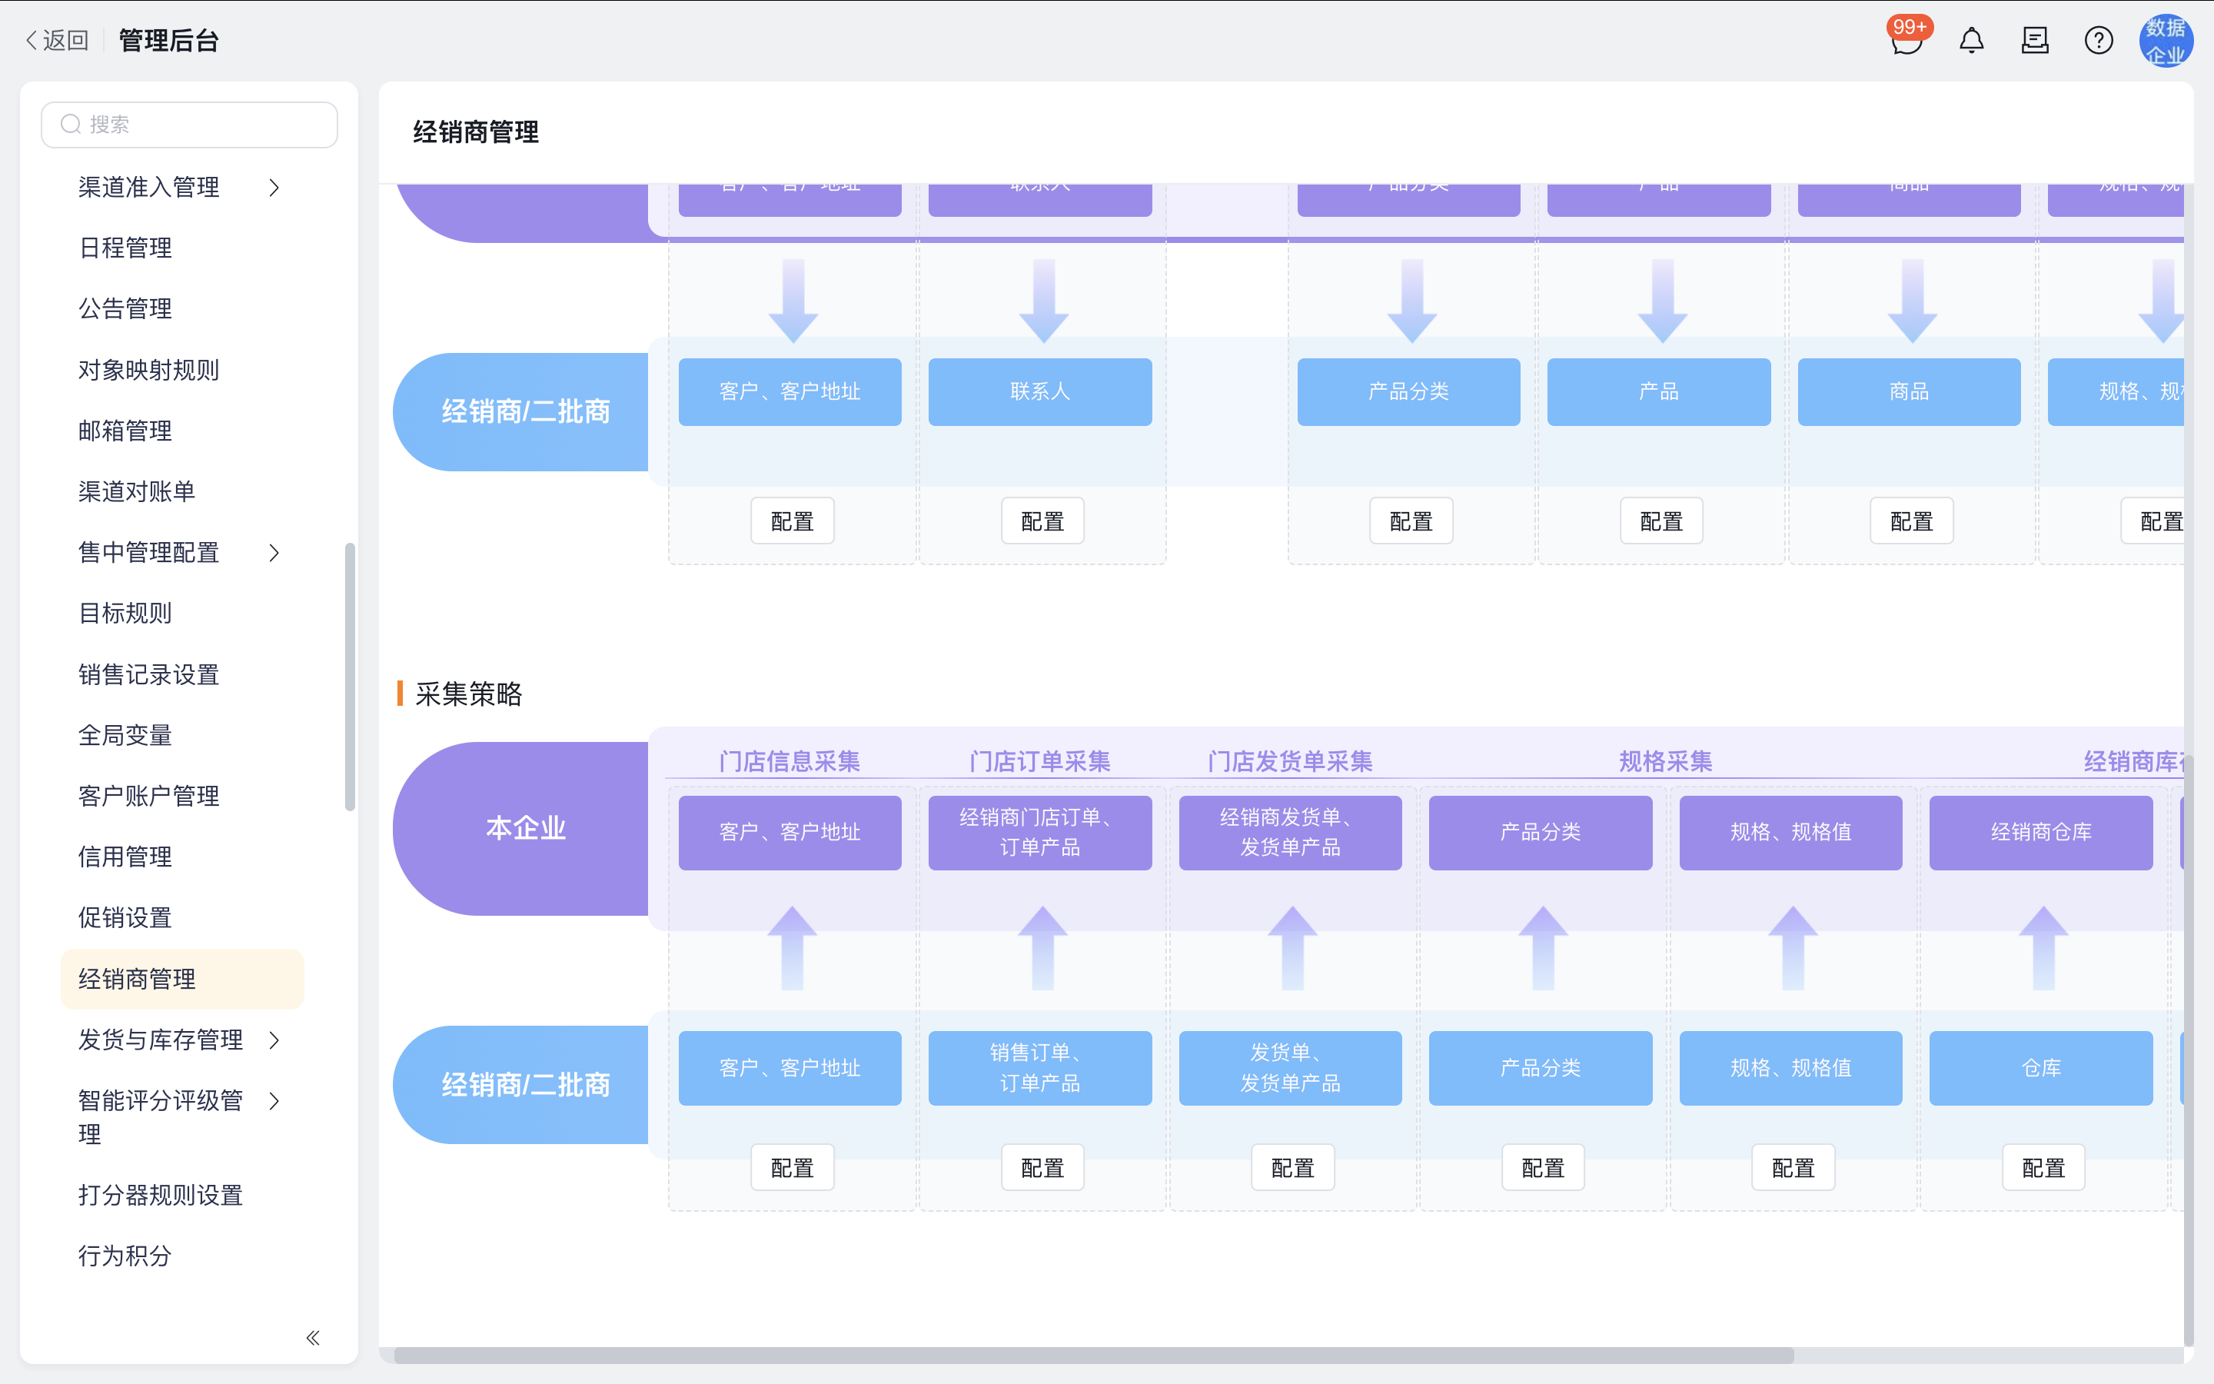Expand 售中管理配置 submenu chevron
Viewport: 2214px width, 1384px height.
tap(274, 553)
